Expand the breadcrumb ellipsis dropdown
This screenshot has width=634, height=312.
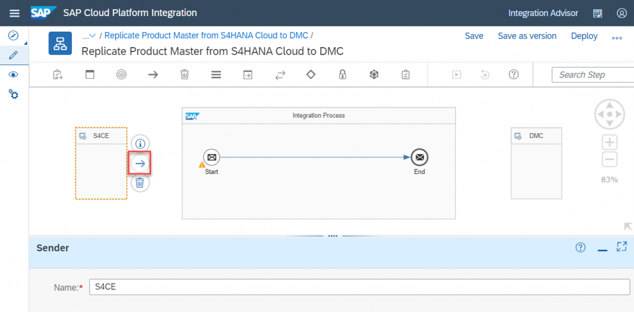click(89, 36)
